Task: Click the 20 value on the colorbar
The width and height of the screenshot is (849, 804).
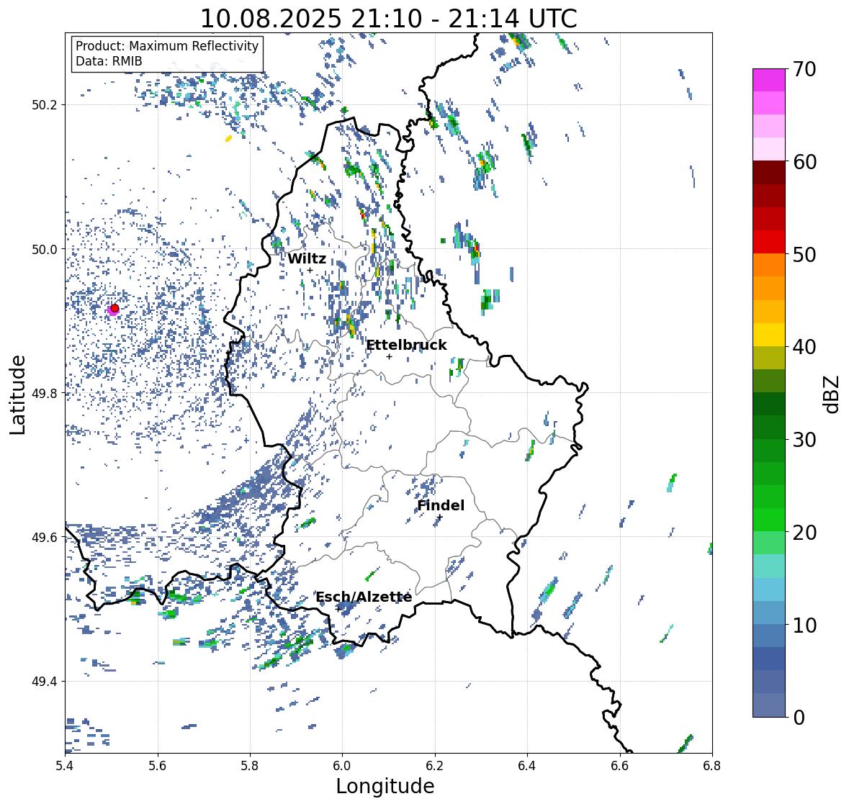Action: click(x=804, y=532)
